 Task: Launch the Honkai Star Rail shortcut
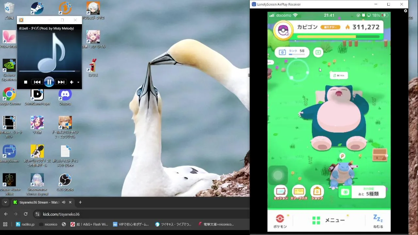(x=93, y=39)
